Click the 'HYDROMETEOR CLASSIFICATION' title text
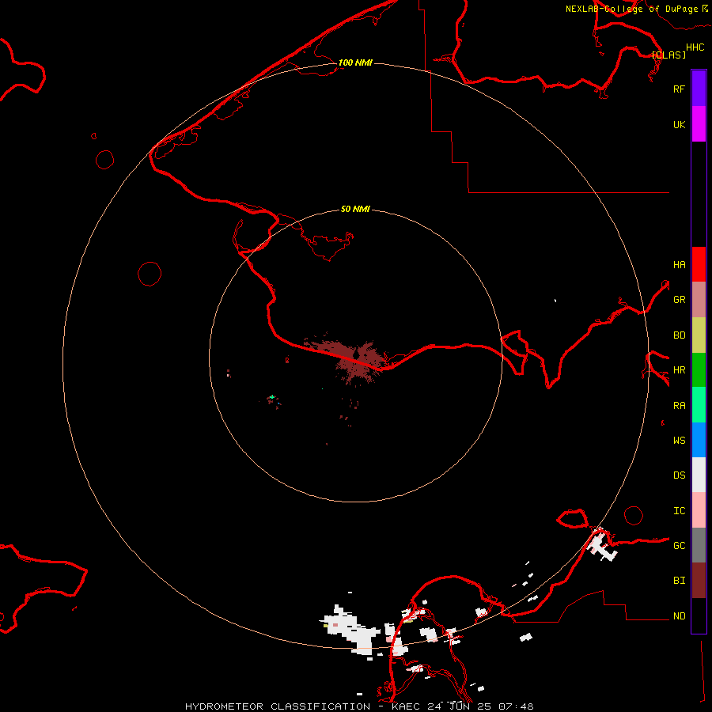712x712 pixels. (x=278, y=706)
